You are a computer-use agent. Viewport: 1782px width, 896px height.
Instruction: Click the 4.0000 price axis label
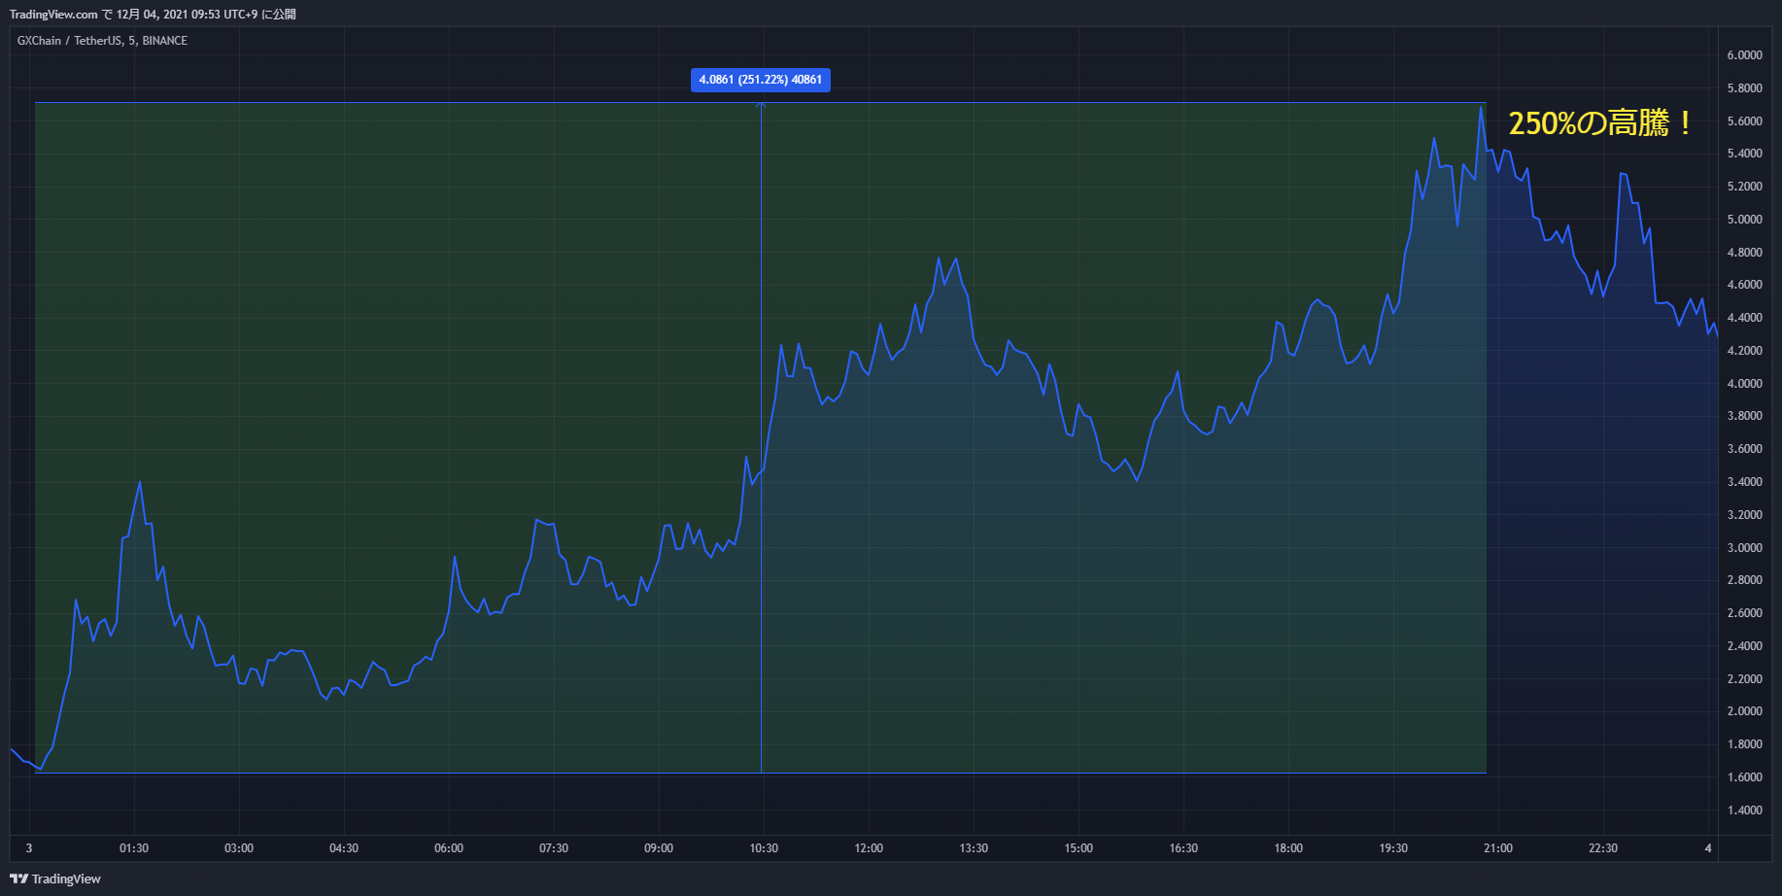tap(1744, 384)
